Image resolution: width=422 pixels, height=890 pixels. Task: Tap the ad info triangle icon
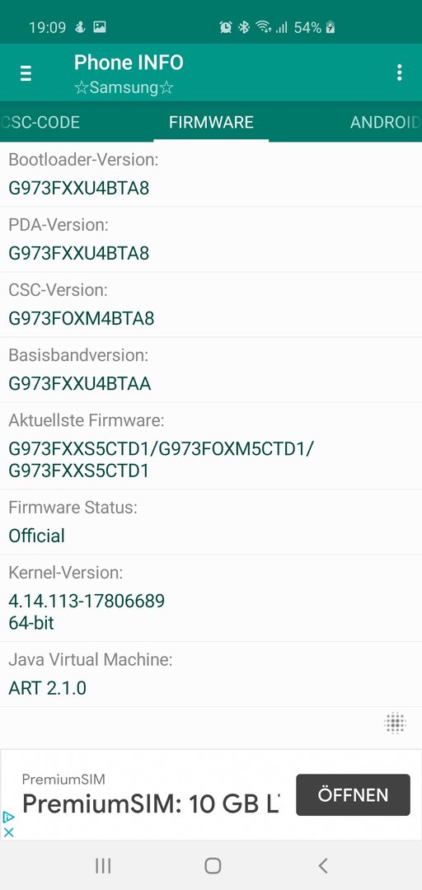8,817
